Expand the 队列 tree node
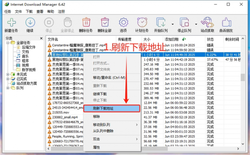The width and height of the screenshot is (250, 155). pos(8,88)
